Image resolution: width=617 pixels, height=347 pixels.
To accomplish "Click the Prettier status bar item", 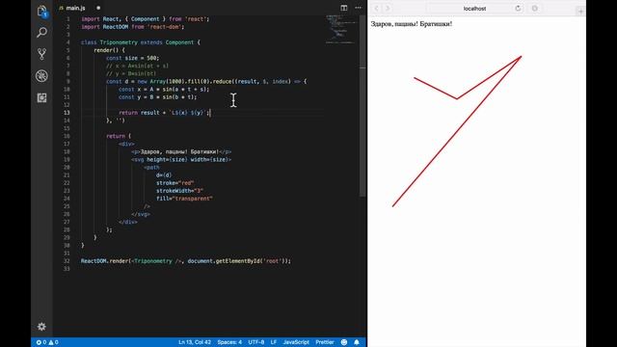I will coord(325,342).
